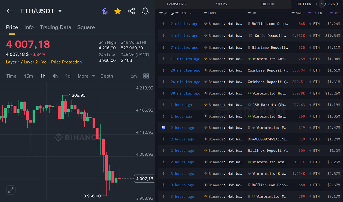Click Ethereum chain icon on Bullish.com 565 row

point(163,24)
